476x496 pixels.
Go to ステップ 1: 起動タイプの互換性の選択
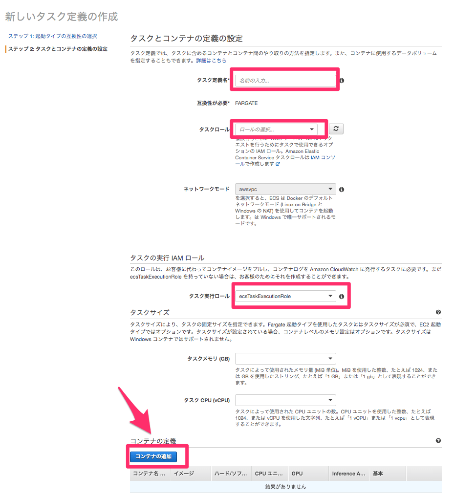point(52,37)
